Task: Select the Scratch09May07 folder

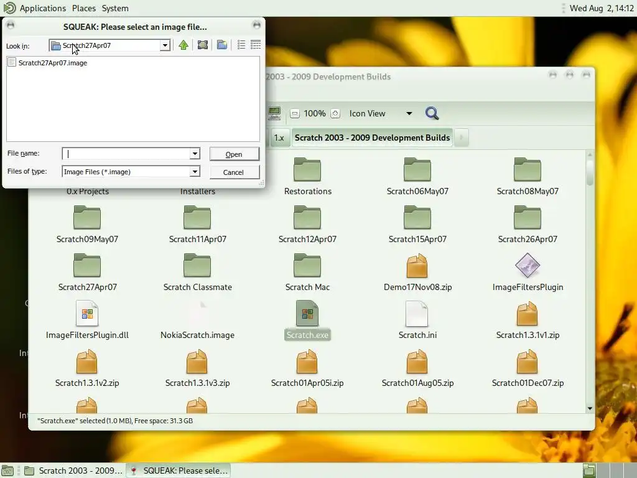Action: coord(87,224)
